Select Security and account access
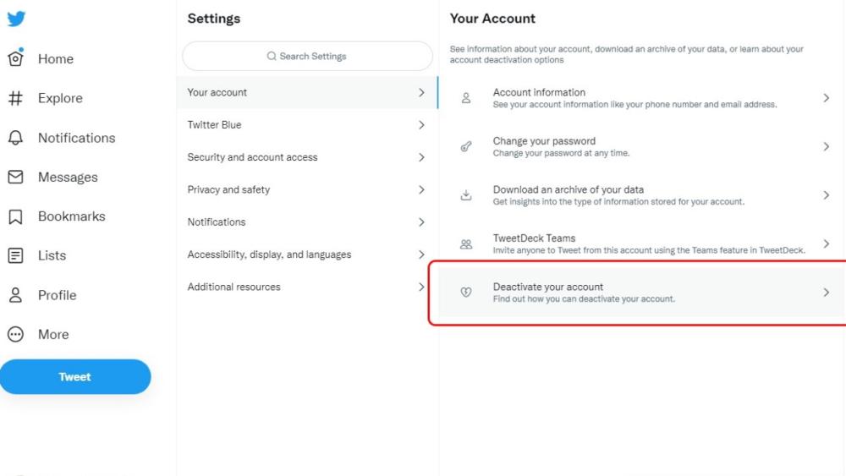The height and width of the screenshot is (476, 846). 252,157
